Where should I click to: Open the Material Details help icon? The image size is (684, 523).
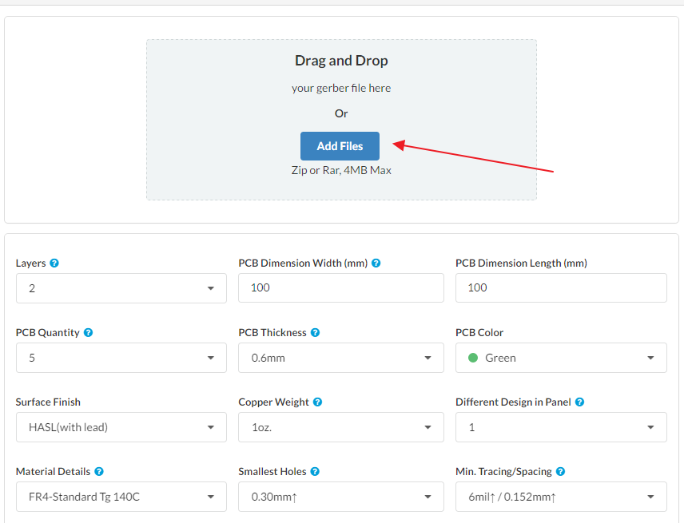(x=99, y=472)
